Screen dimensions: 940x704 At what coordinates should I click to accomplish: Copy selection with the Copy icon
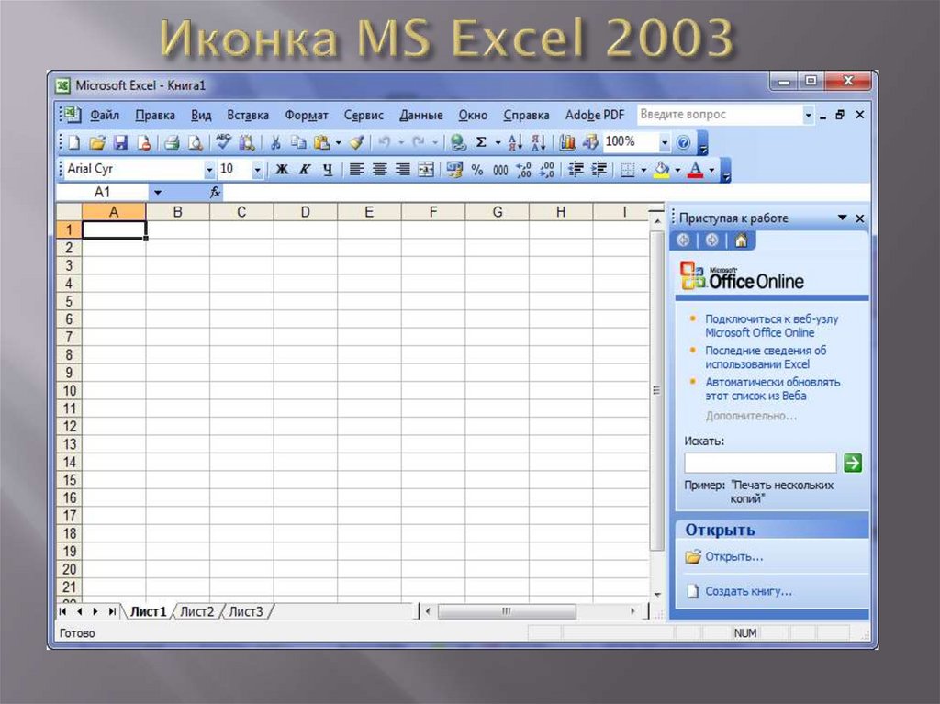click(298, 142)
